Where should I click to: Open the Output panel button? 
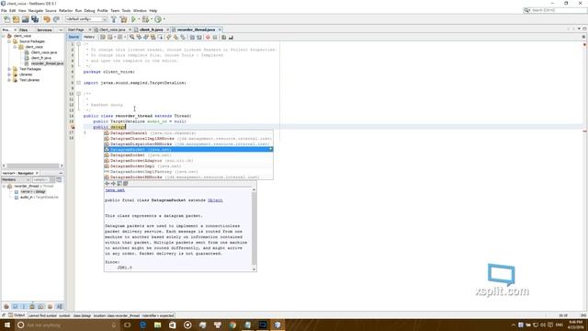(17, 315)
